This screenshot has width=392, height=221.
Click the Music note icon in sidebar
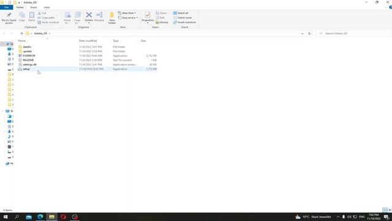pos(9,136)
